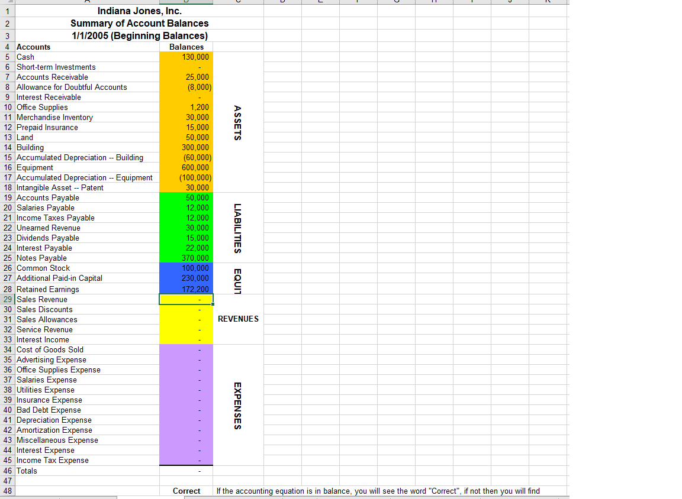Select the Equipment balance cell showing 600,000
This screenshot has height=499, width=682.
coord(185,167)
